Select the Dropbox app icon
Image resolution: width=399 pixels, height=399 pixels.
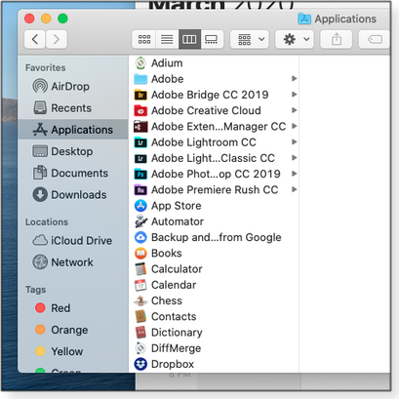coord(140,364)
